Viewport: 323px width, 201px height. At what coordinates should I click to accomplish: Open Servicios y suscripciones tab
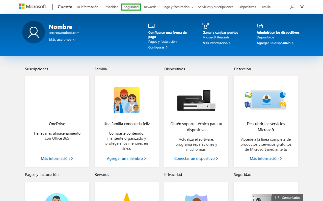(x=216, y=7)
